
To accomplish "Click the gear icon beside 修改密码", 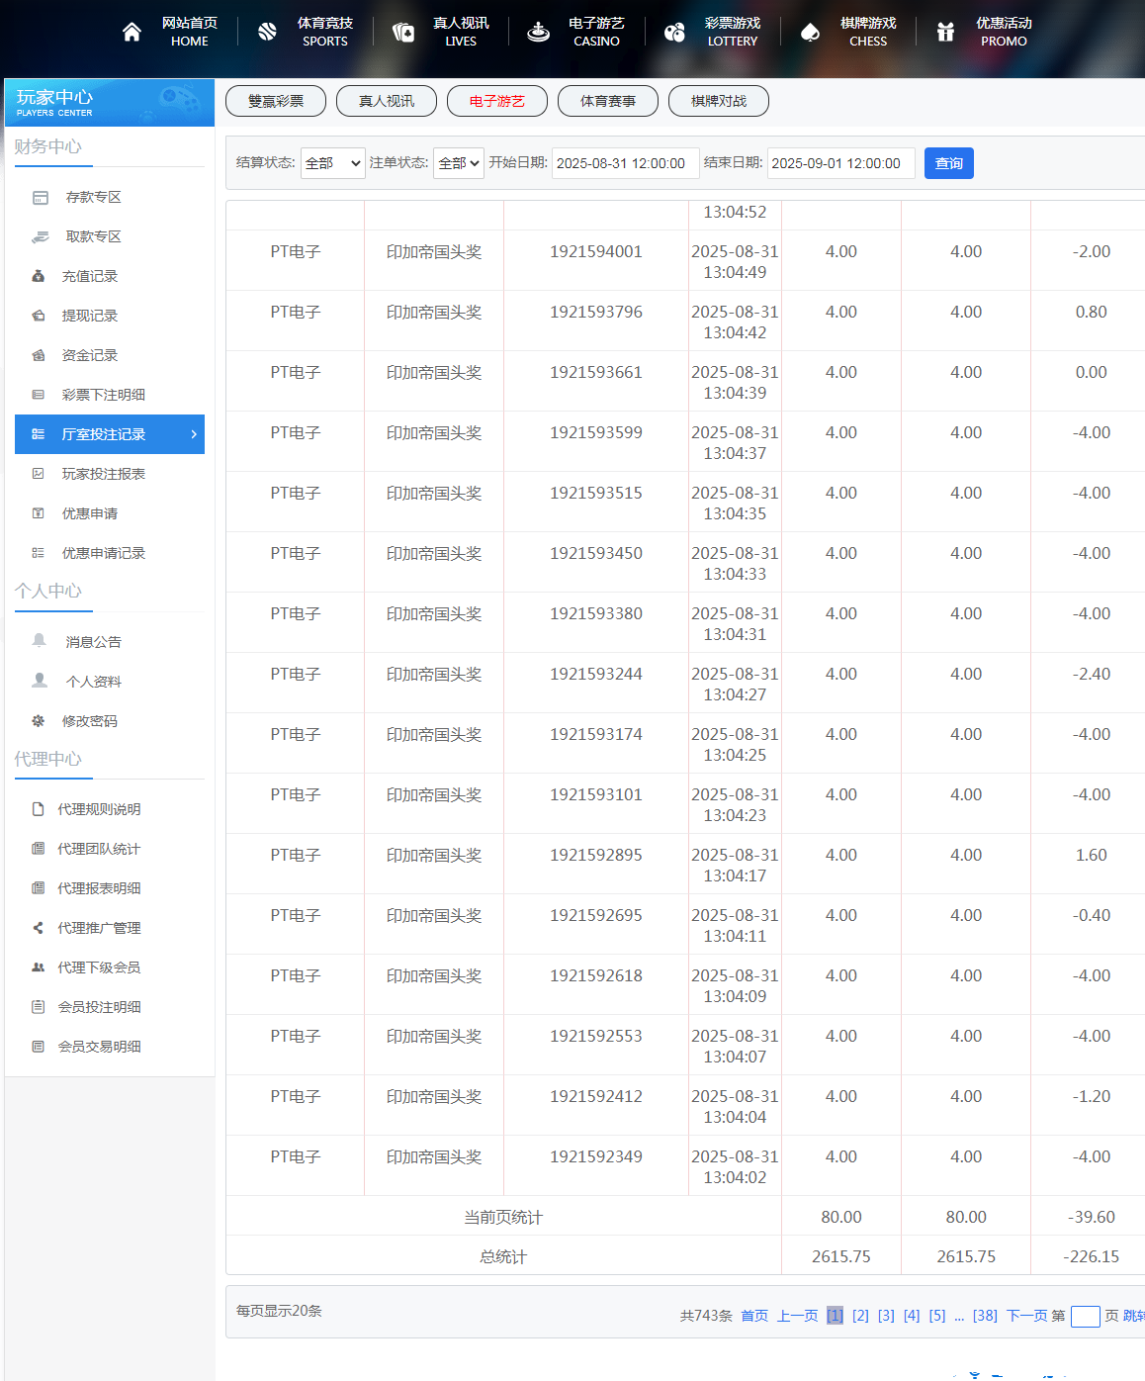I will [39, 721].
